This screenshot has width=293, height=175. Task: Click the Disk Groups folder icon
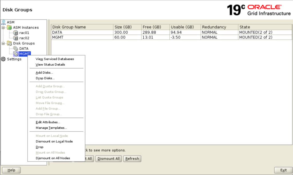click(9, 43)
